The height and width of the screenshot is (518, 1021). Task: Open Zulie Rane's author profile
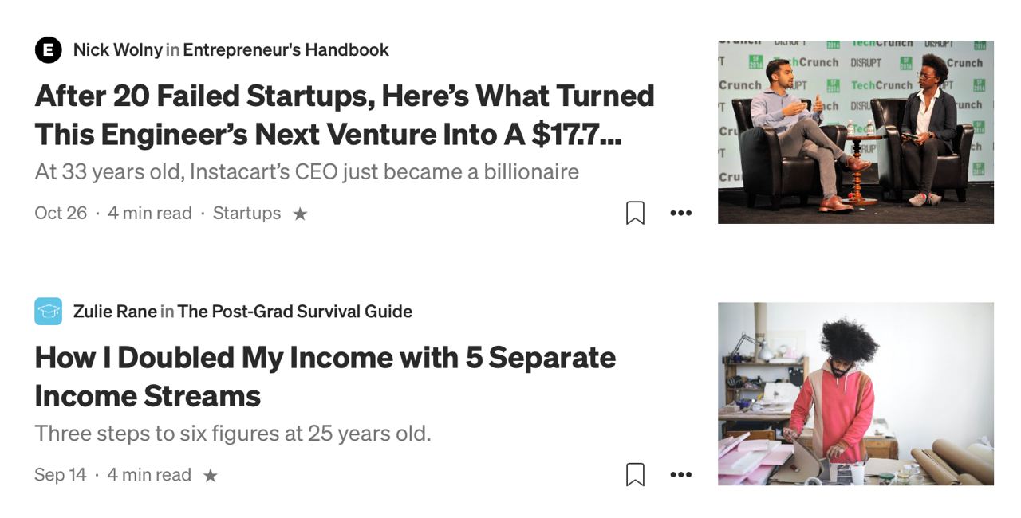[115, 312]
